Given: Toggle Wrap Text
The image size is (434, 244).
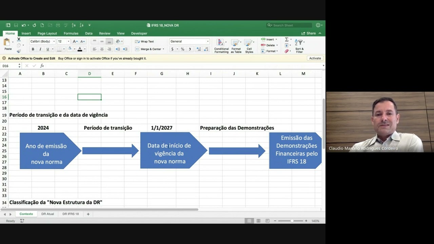Looking at the screenshot, I should [x=144, y=41].
